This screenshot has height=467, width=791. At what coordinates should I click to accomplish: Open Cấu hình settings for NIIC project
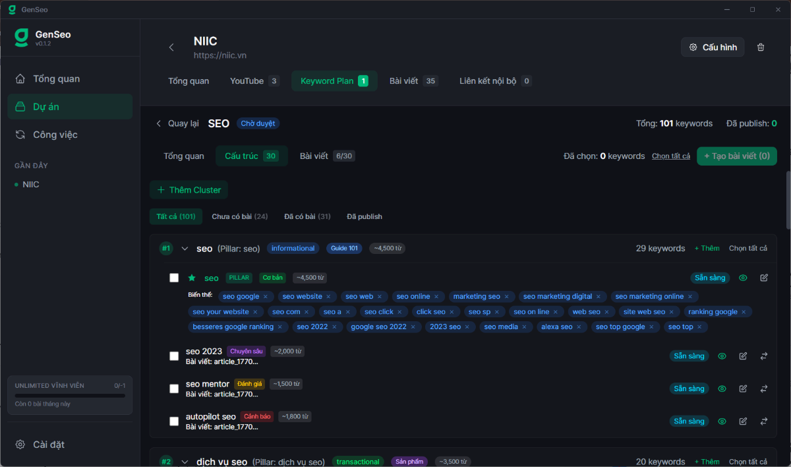click(x=713, y=47)
